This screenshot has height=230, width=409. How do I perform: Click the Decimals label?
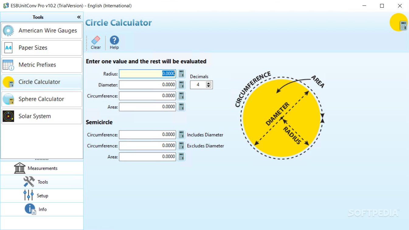[199, 77]
